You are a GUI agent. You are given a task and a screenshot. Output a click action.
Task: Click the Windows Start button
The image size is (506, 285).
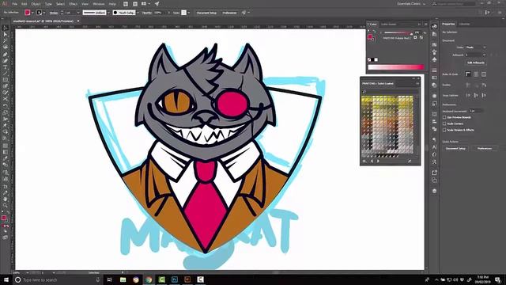click(6, 279)
